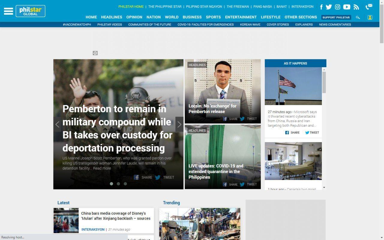Image resolution: width=384 pixels, height=240 pixels.
Task: Click the contact phone-mail icon
Action: tap(369, 7)
